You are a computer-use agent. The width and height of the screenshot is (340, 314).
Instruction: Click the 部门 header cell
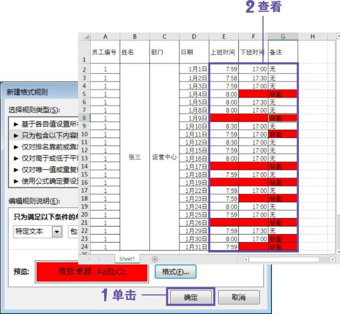pyautogui.click(x=164, y=52)
